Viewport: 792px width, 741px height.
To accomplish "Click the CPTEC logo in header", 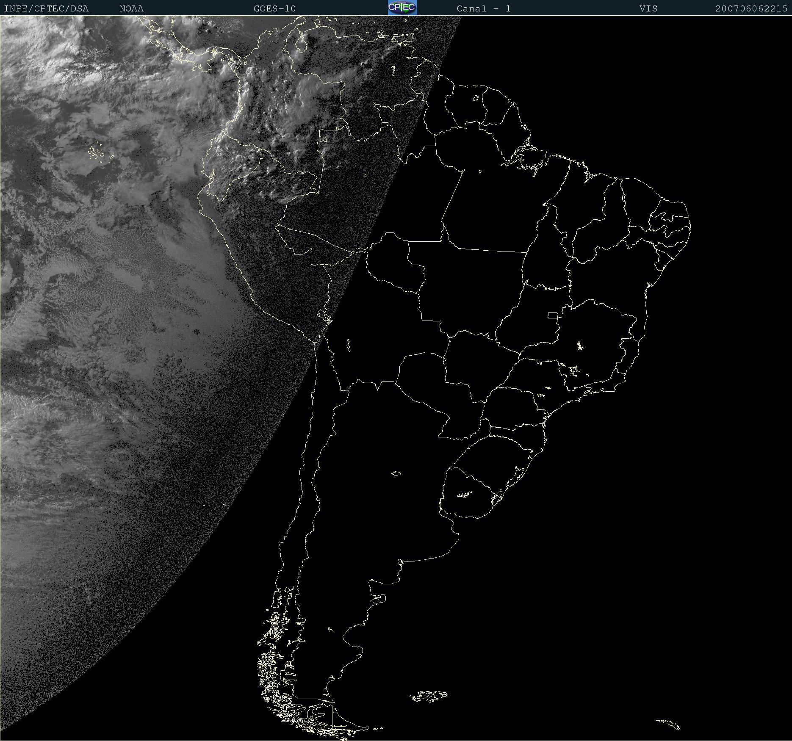I will pyautogui.click(x=402, y=8).
